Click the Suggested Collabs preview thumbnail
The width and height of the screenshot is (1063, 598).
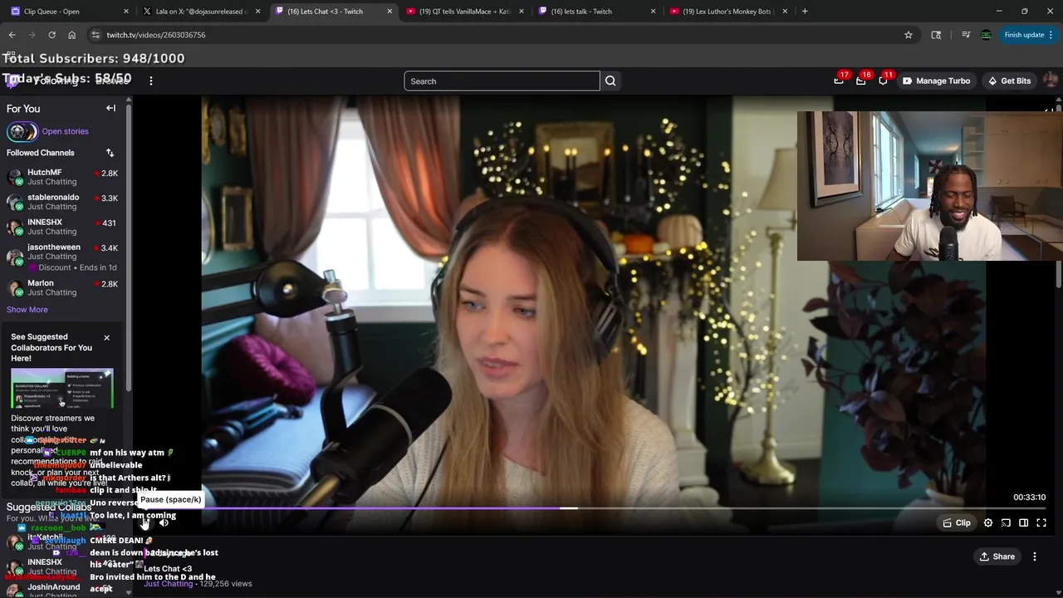(62, 389)
